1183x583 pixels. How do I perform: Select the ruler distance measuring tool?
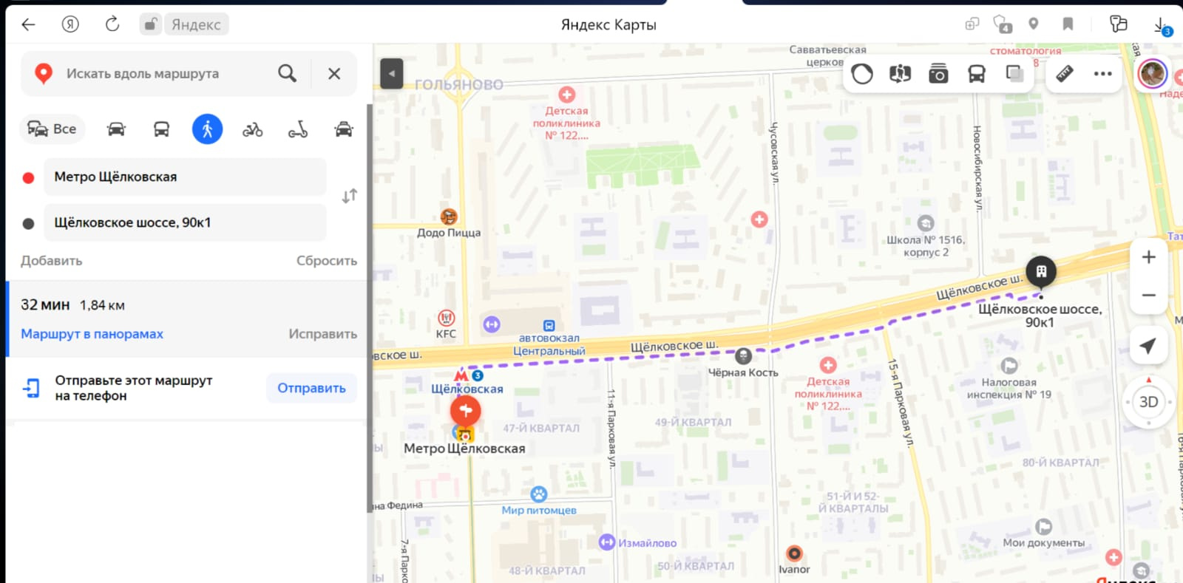click(x=1065, y=74)
